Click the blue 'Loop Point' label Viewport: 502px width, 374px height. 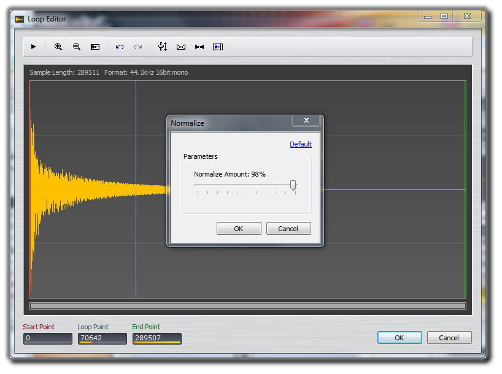pos(93,327)
